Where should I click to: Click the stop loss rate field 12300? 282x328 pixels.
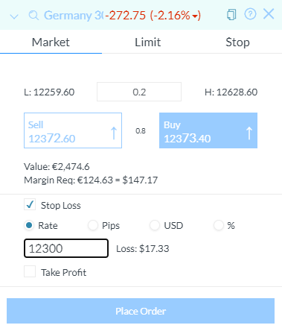click(x=66, y=248)
